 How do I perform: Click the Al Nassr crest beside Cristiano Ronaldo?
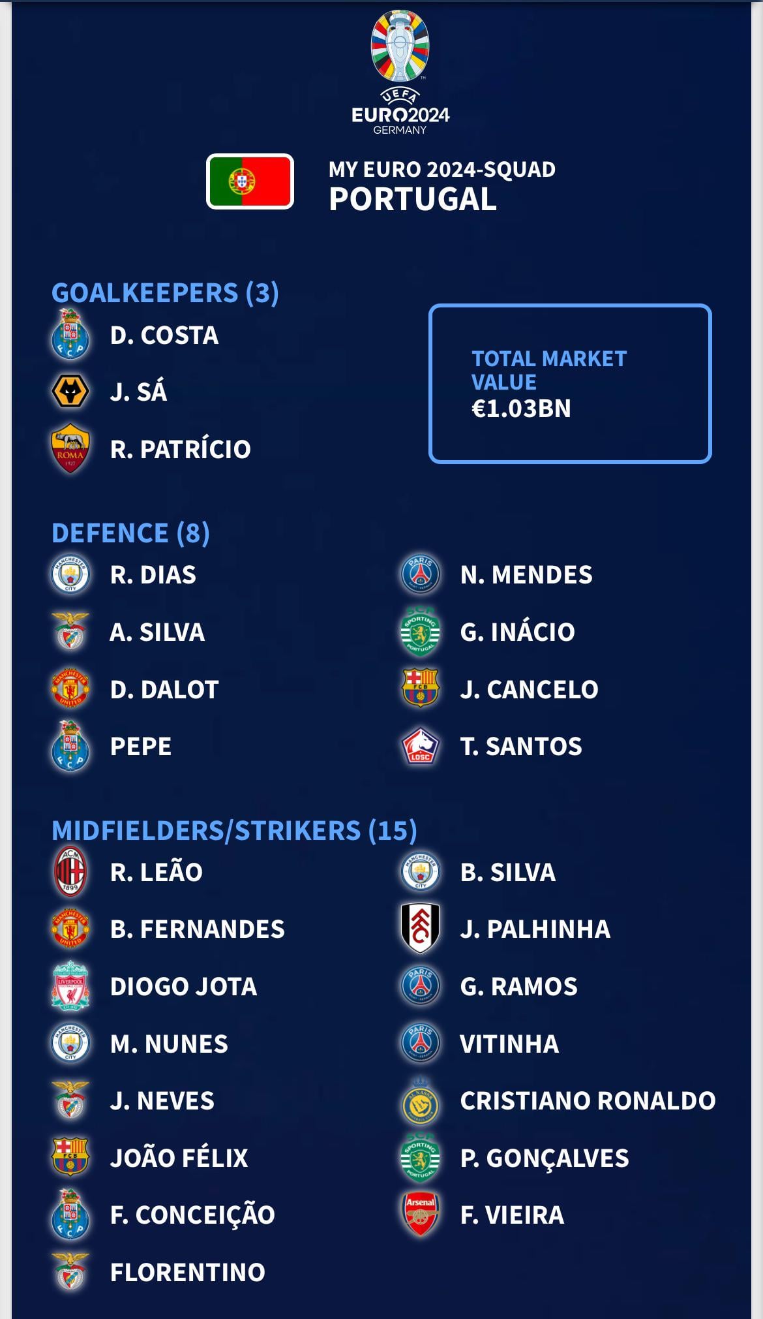coord(421,1100)
